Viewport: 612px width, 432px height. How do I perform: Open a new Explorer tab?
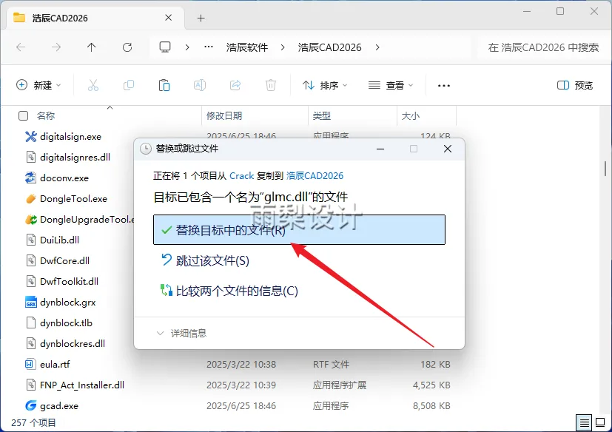tap(201, 18)
